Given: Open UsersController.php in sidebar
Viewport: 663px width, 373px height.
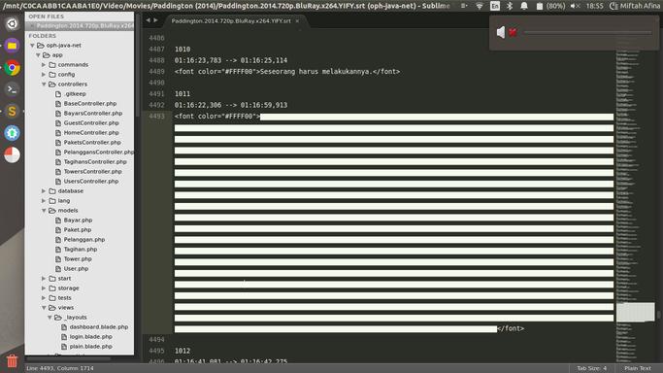Looking at the screenshot, I should [91, 182].
